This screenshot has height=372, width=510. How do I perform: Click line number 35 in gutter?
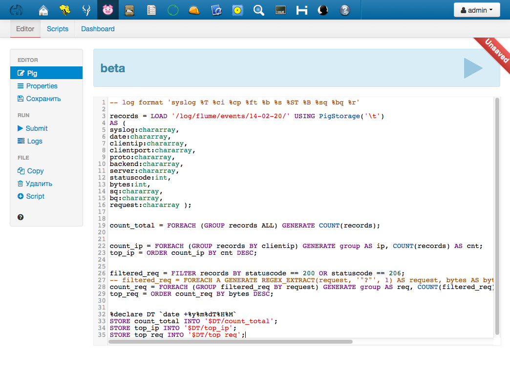(x=102, y=334)
